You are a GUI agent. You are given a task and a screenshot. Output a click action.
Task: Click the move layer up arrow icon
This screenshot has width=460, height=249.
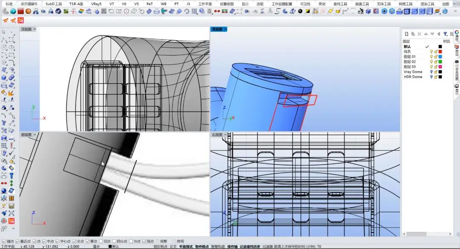pyautogui.click(x=426, y=34)
